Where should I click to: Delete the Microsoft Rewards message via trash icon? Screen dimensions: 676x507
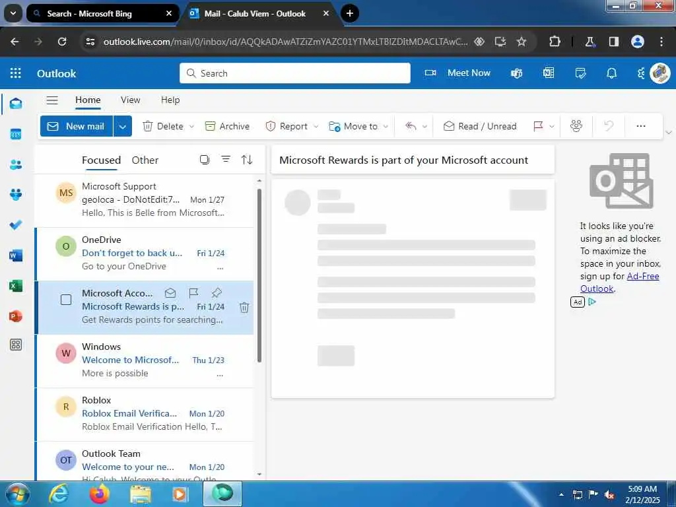244,307
